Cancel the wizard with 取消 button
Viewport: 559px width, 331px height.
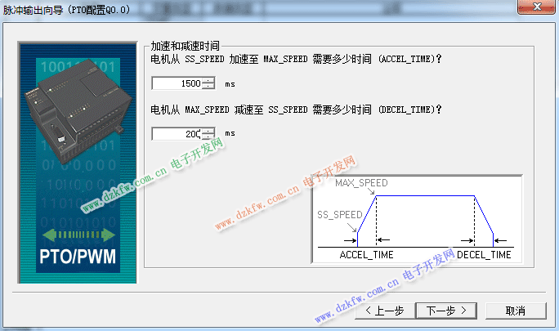point(515,311)
